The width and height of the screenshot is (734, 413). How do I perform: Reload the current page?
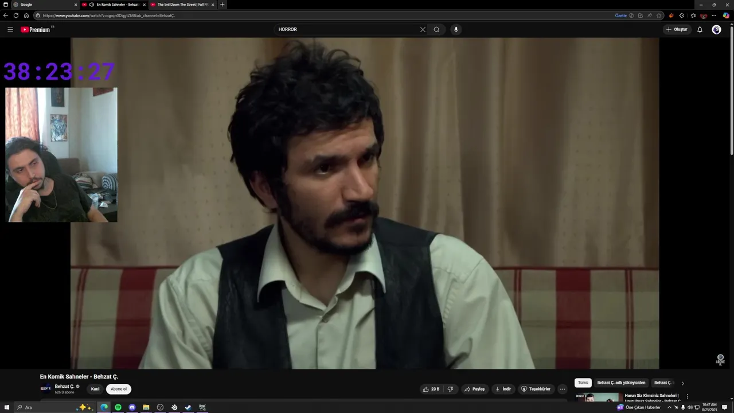tap(16, 15)
